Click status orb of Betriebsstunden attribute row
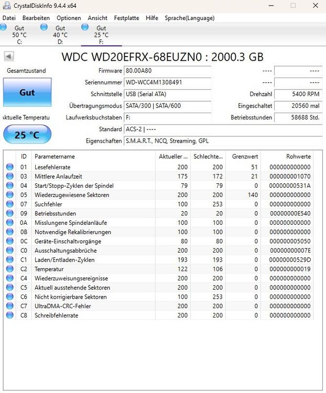Screen dimensions: 326x393 [x=10, y=213]
